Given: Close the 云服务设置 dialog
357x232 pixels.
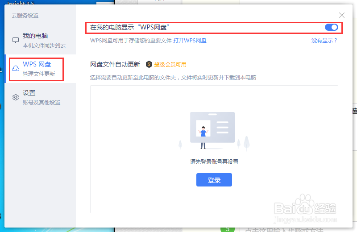Looking at the screenshot, I should [341, 15].
